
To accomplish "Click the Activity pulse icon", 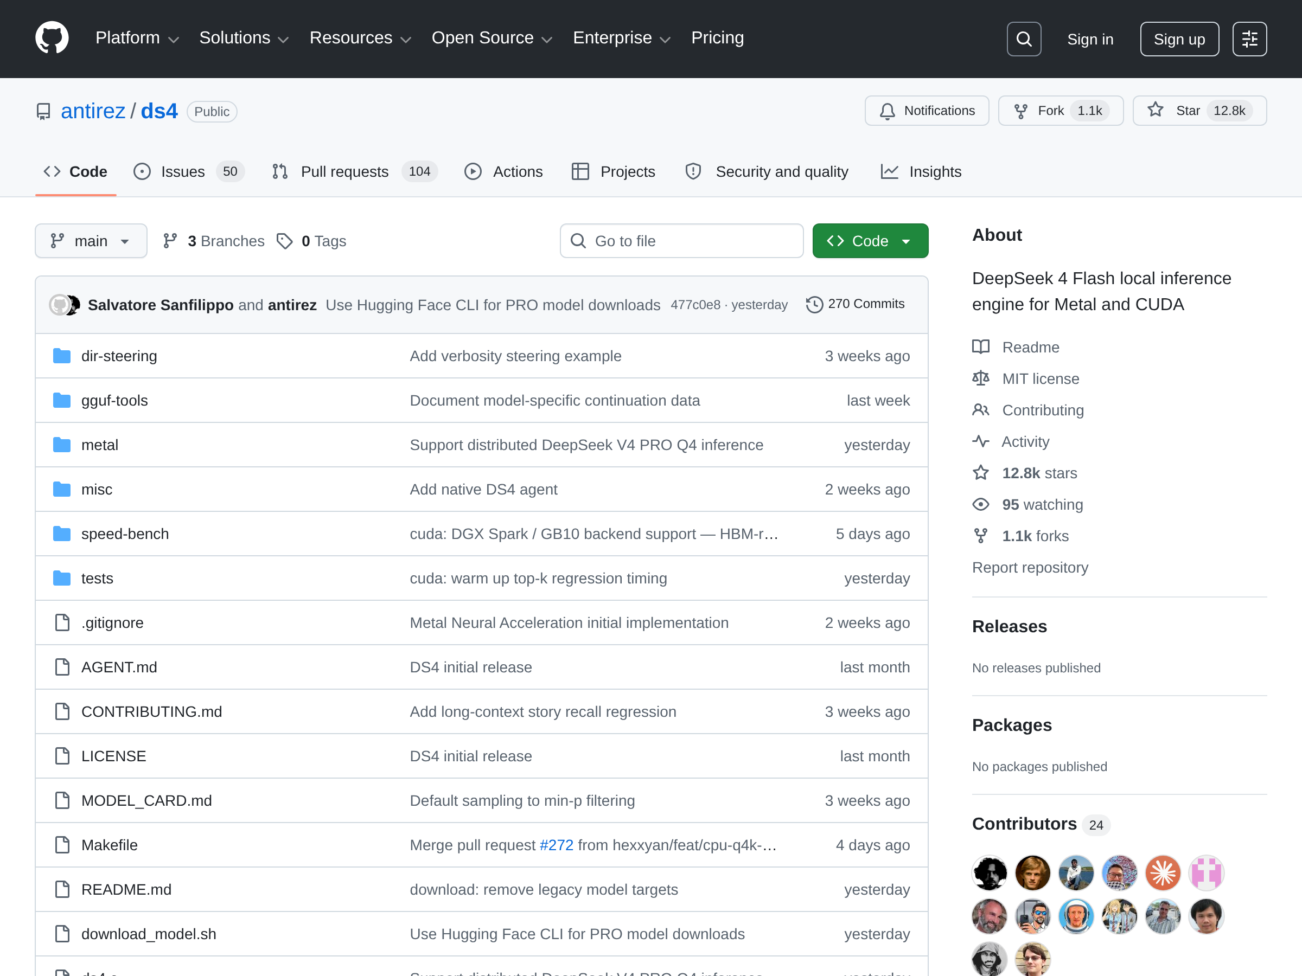I will (x=981, y=441).
